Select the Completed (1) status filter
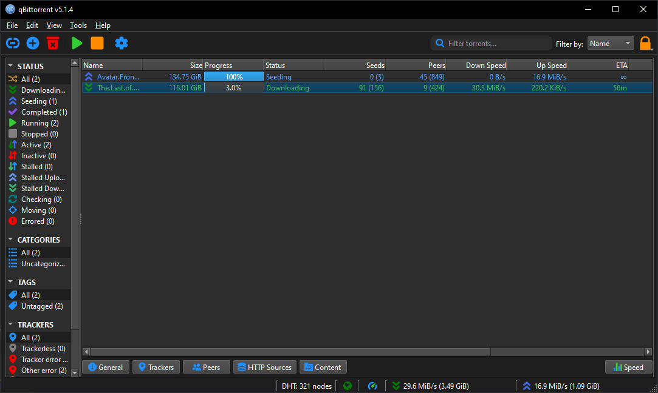 (38, 112)
